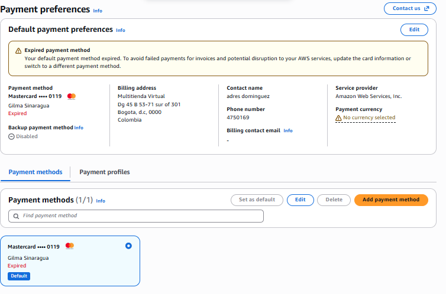Select the Mastercard 0119 payment card tile
This screenshot has width=446, height=294.
click(x=70, y=261)
